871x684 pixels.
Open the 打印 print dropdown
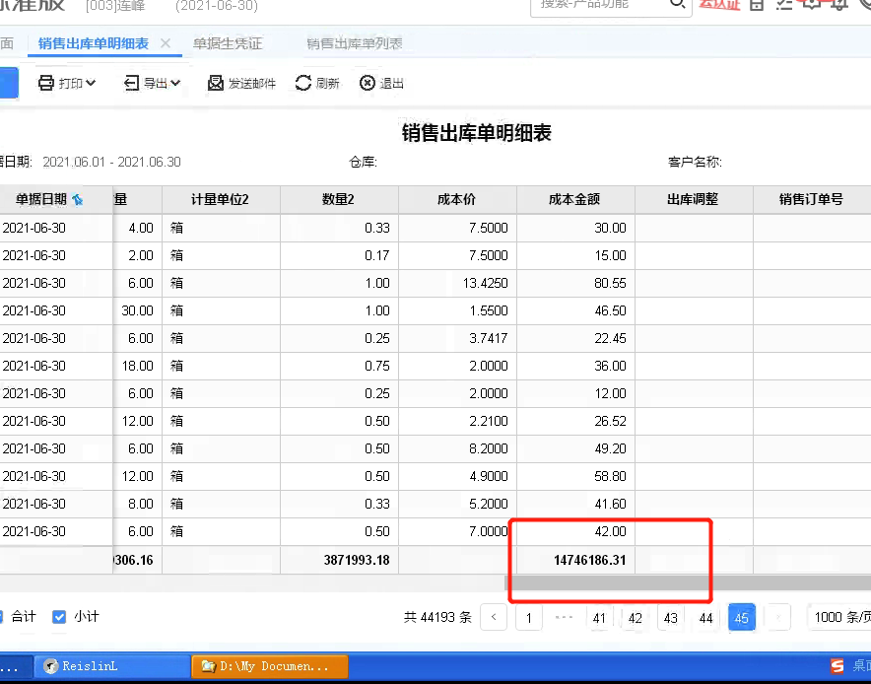coord(67,84)
